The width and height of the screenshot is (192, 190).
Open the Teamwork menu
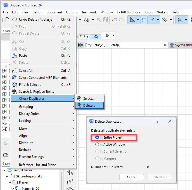point(89,12)
